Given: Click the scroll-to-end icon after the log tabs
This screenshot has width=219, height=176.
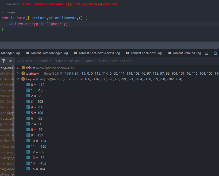Looking at the screenshot, I should 215,53.
